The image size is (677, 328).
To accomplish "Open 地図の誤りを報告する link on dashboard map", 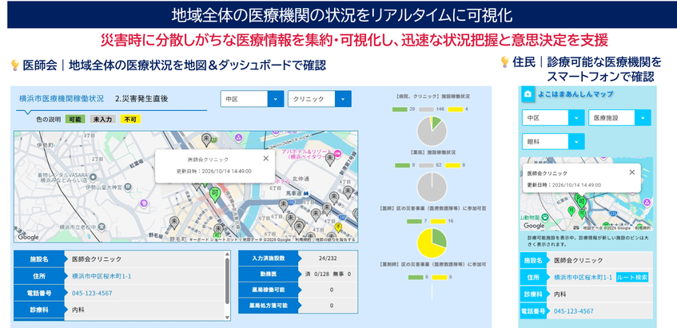I will click(x=335, y=239).
